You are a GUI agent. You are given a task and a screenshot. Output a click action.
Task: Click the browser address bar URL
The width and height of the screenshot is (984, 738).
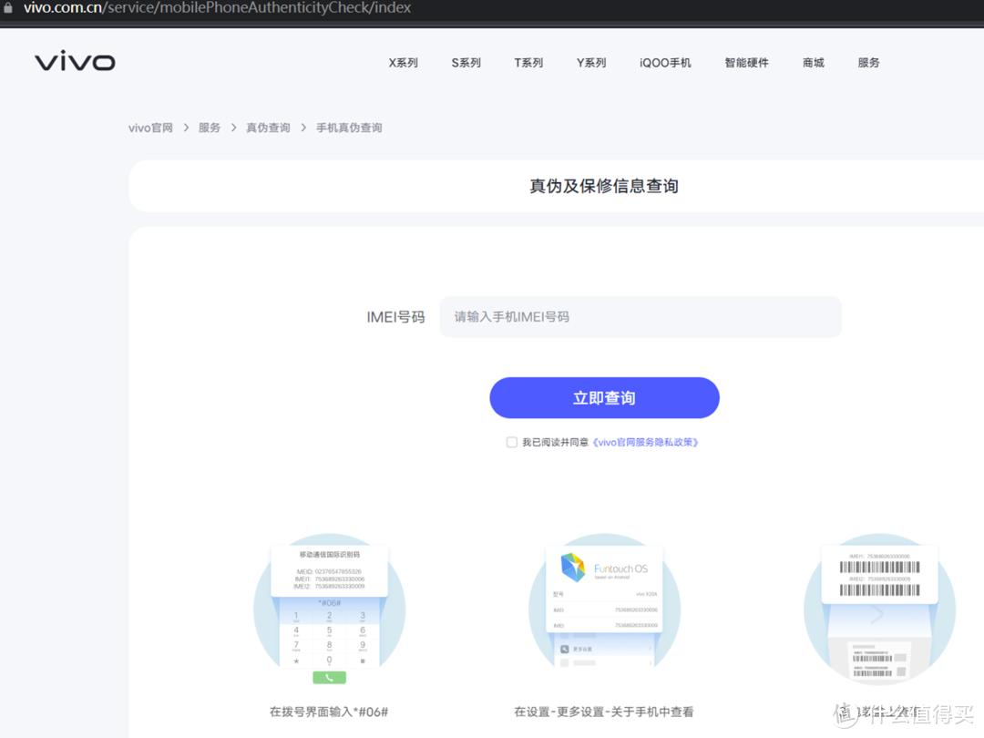pos(217,8)
